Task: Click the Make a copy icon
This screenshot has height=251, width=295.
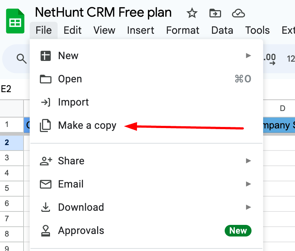Action: 46,125
